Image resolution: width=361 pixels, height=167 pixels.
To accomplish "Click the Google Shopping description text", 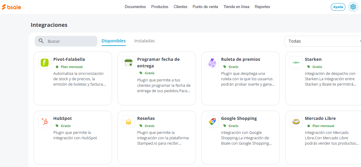I will pyautogui.click(x=247, y=138).
